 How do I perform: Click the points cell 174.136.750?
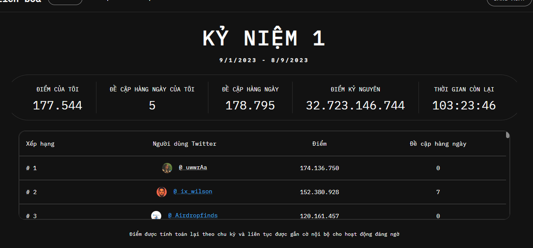pos(319,168)
